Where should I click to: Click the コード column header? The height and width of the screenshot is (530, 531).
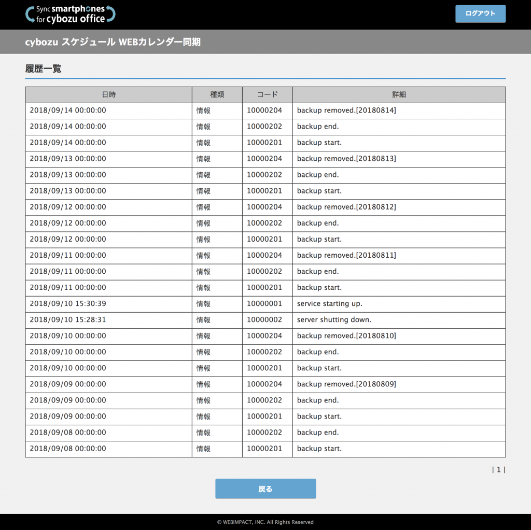[x=267, y=95]
